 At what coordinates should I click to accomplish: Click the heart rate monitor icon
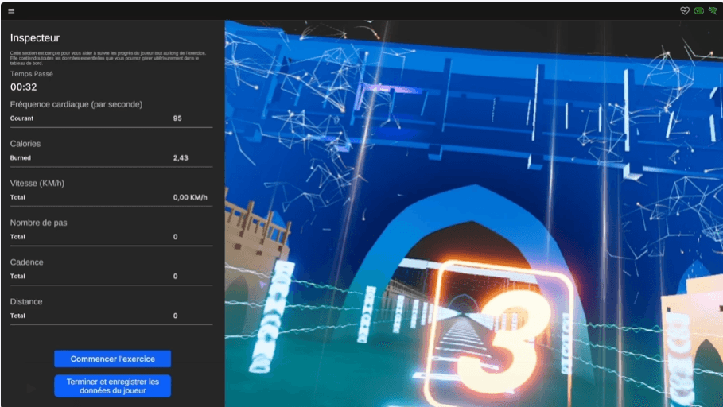[685, 10]
